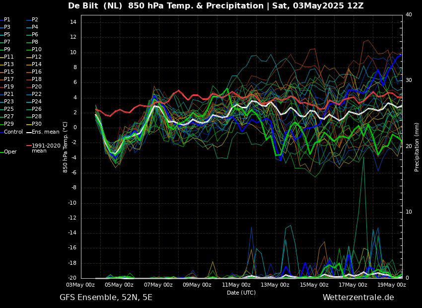This screenshot has height=308, width=422.
Task: Click the P22 legend label
Action: (x=36, y=94)
